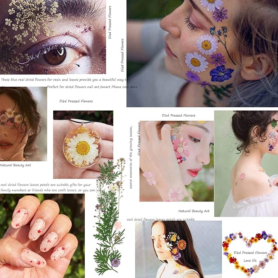The image size is (278, 278).
Task: Click the close-up eye with white flowers photo
Action: tap(53, 37)
